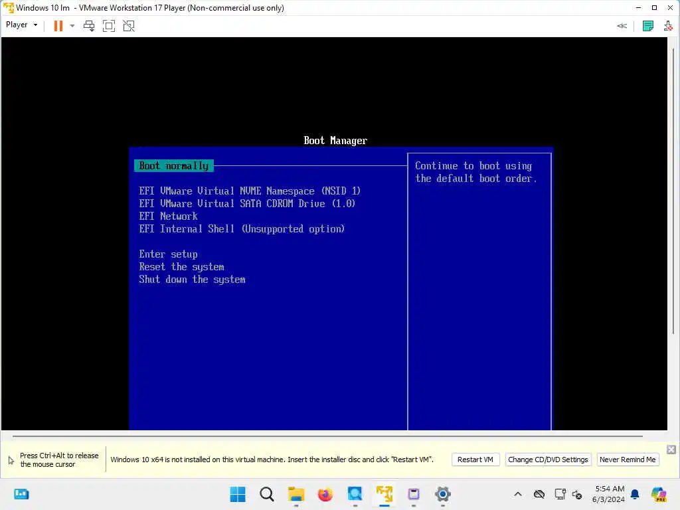Click the vertical scrollbar of VM view
The width and height of the screenshot is (680, 510).
pos(673,191)
